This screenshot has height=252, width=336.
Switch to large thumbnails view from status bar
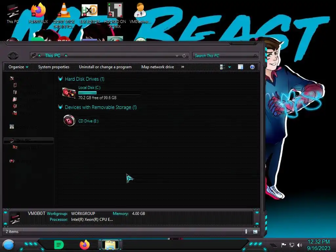click(x=255, y=232)
